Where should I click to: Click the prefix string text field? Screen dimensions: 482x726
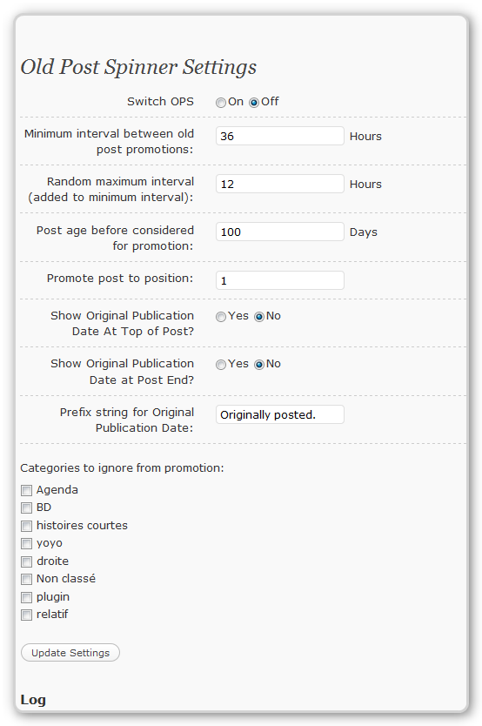280,414
